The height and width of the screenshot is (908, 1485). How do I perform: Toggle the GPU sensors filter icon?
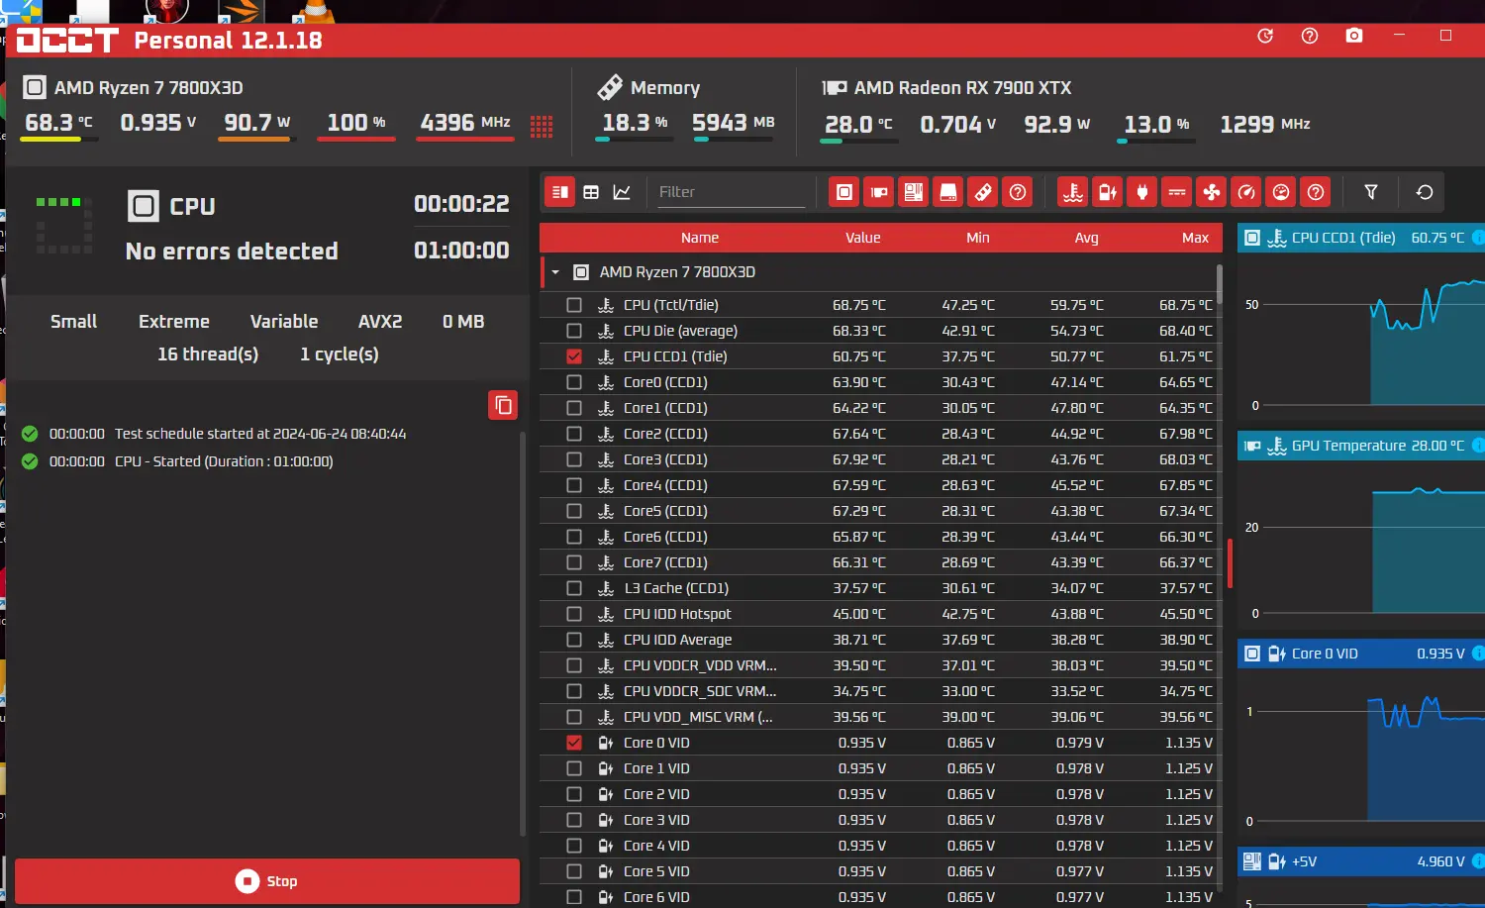click(879, 192)
